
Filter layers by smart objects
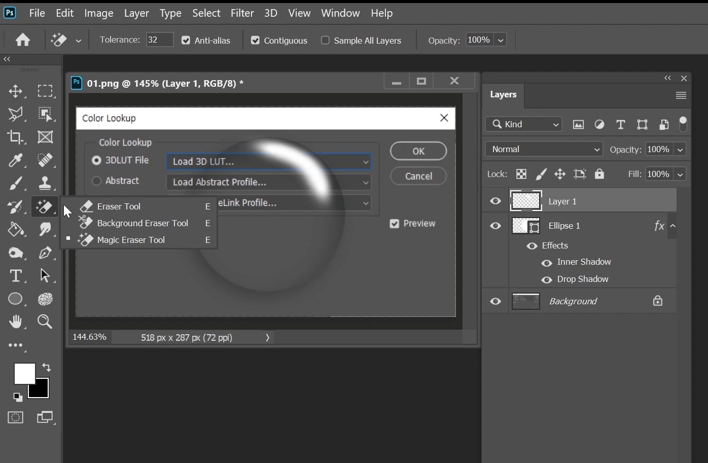coord(663,124)
